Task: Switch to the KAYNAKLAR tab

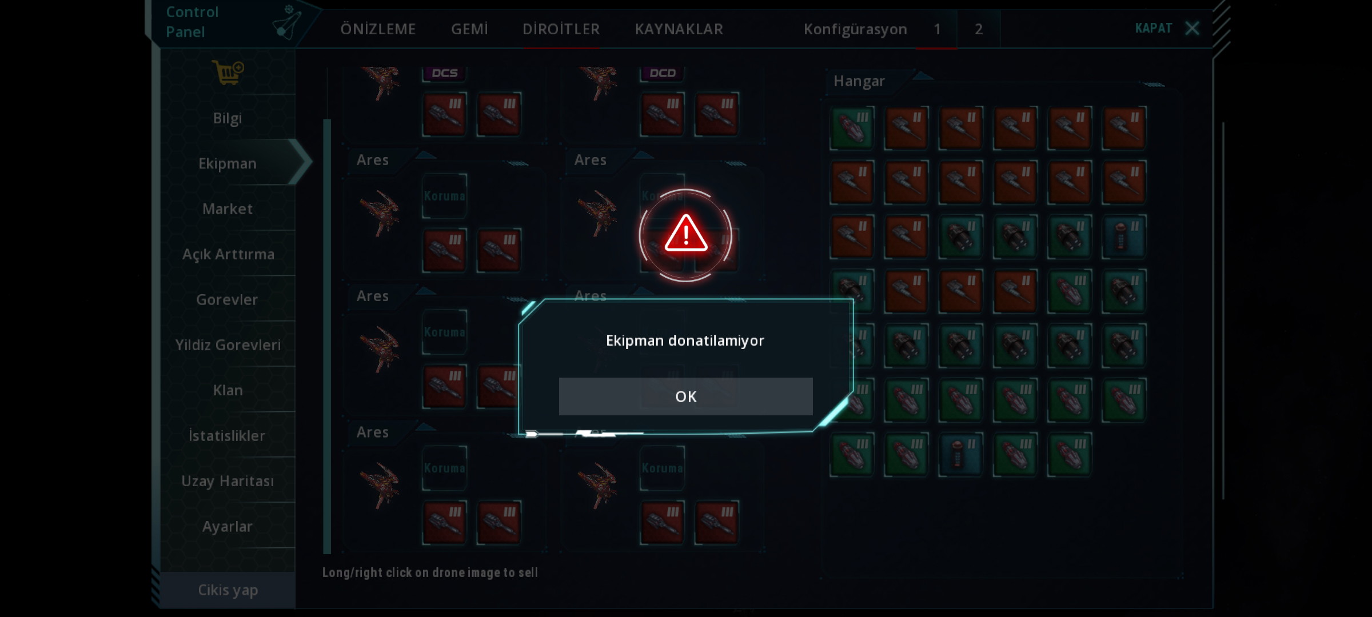Action: 679,29
